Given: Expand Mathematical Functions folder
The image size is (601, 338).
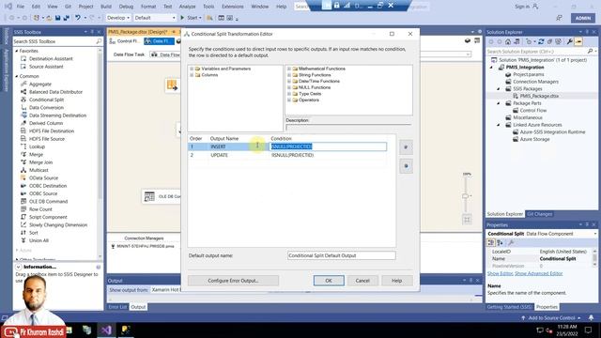Looking at the screenshot, I should pyautogui.click(x=289, y=69).
